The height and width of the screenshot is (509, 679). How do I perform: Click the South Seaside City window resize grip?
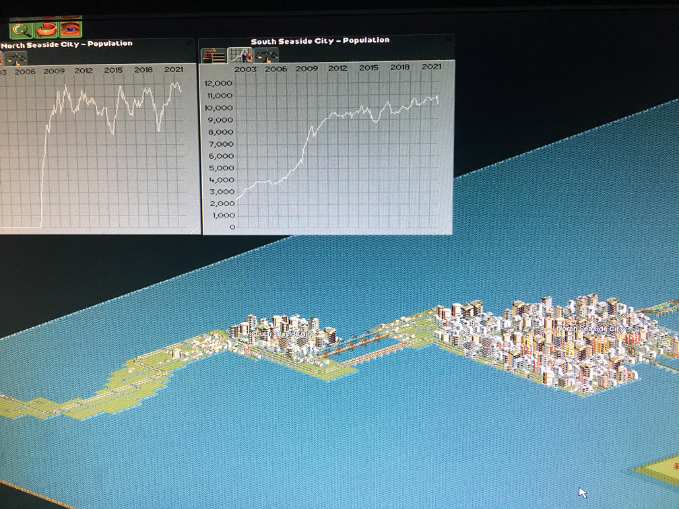click(x=447, y=231)
